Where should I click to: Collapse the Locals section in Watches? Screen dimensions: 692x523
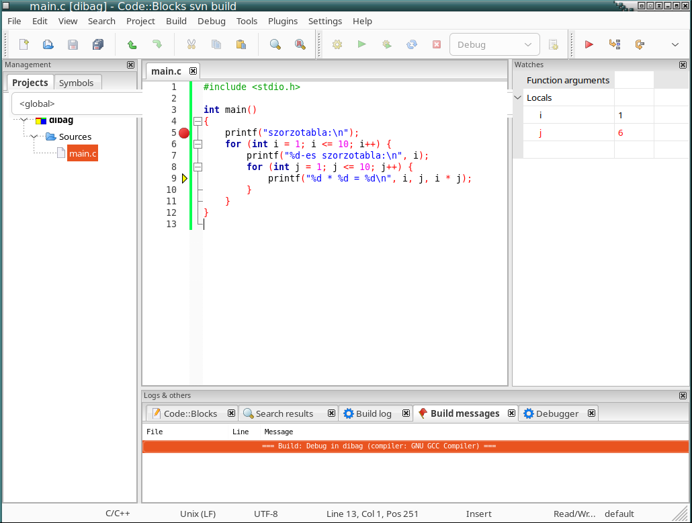click(518, 97)
